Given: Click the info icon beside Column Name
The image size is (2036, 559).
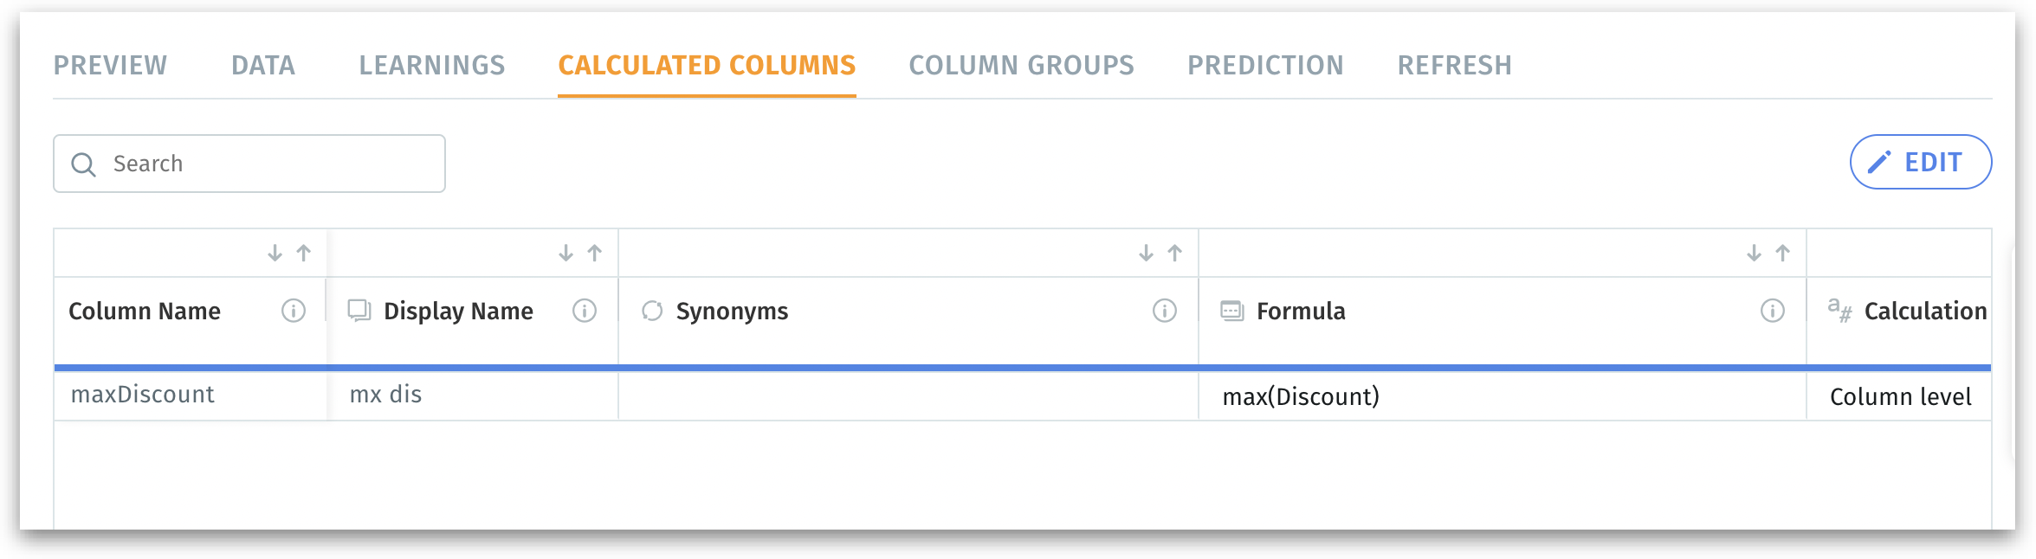Looking at the screenshot, I should pyautogui.click(x=294, y=311).
